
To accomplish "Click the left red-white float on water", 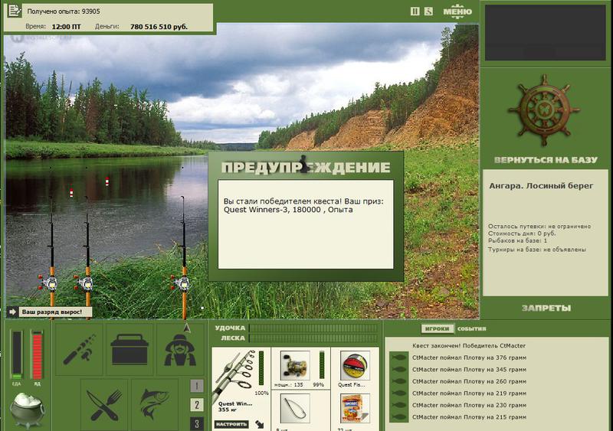I will [71, 193].
